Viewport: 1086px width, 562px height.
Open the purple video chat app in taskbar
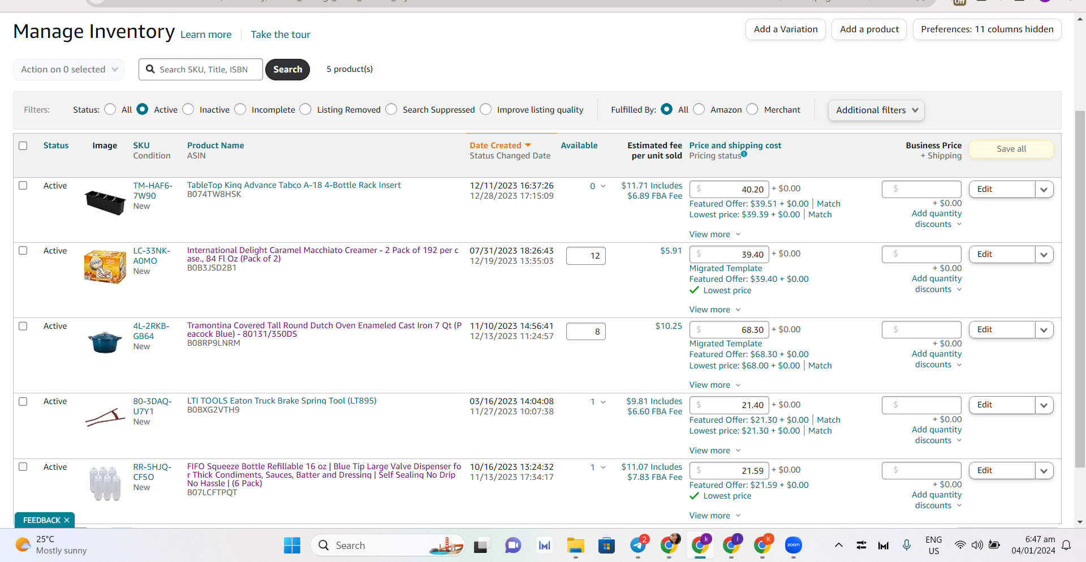513,545
